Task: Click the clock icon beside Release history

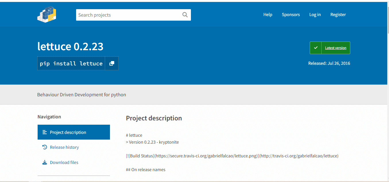Action: coord(44,147)
